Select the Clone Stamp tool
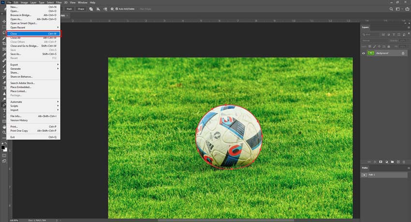This screenshot has width=411, height=222. (x=4, y=71)
